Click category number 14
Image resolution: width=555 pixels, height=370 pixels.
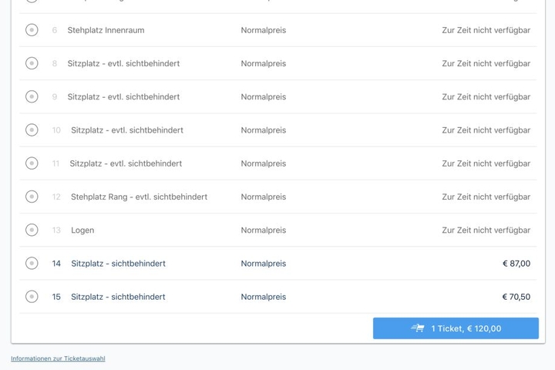coord(56,264)
